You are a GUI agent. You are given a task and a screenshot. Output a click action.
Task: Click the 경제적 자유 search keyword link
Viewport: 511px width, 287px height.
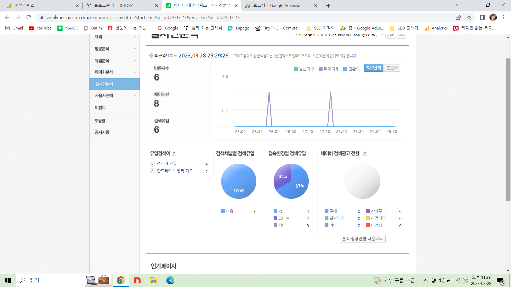tap(166, 163)
